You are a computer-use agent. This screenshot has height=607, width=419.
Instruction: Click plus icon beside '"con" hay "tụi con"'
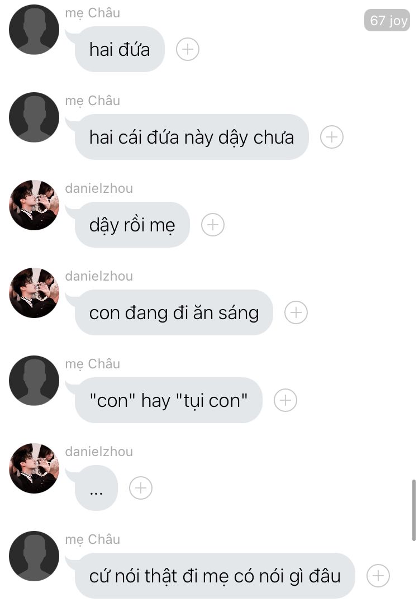tap(285, 400)
